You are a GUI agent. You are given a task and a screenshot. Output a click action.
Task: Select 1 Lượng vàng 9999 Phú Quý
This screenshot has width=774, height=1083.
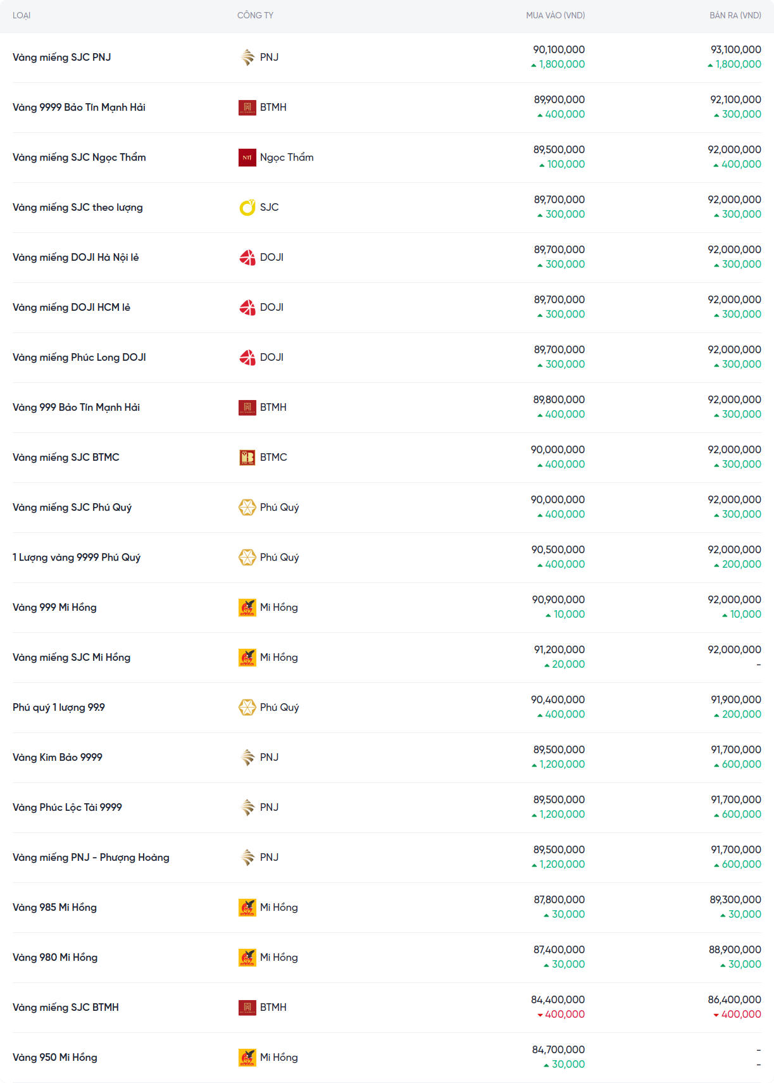click(x=77, y=558)
